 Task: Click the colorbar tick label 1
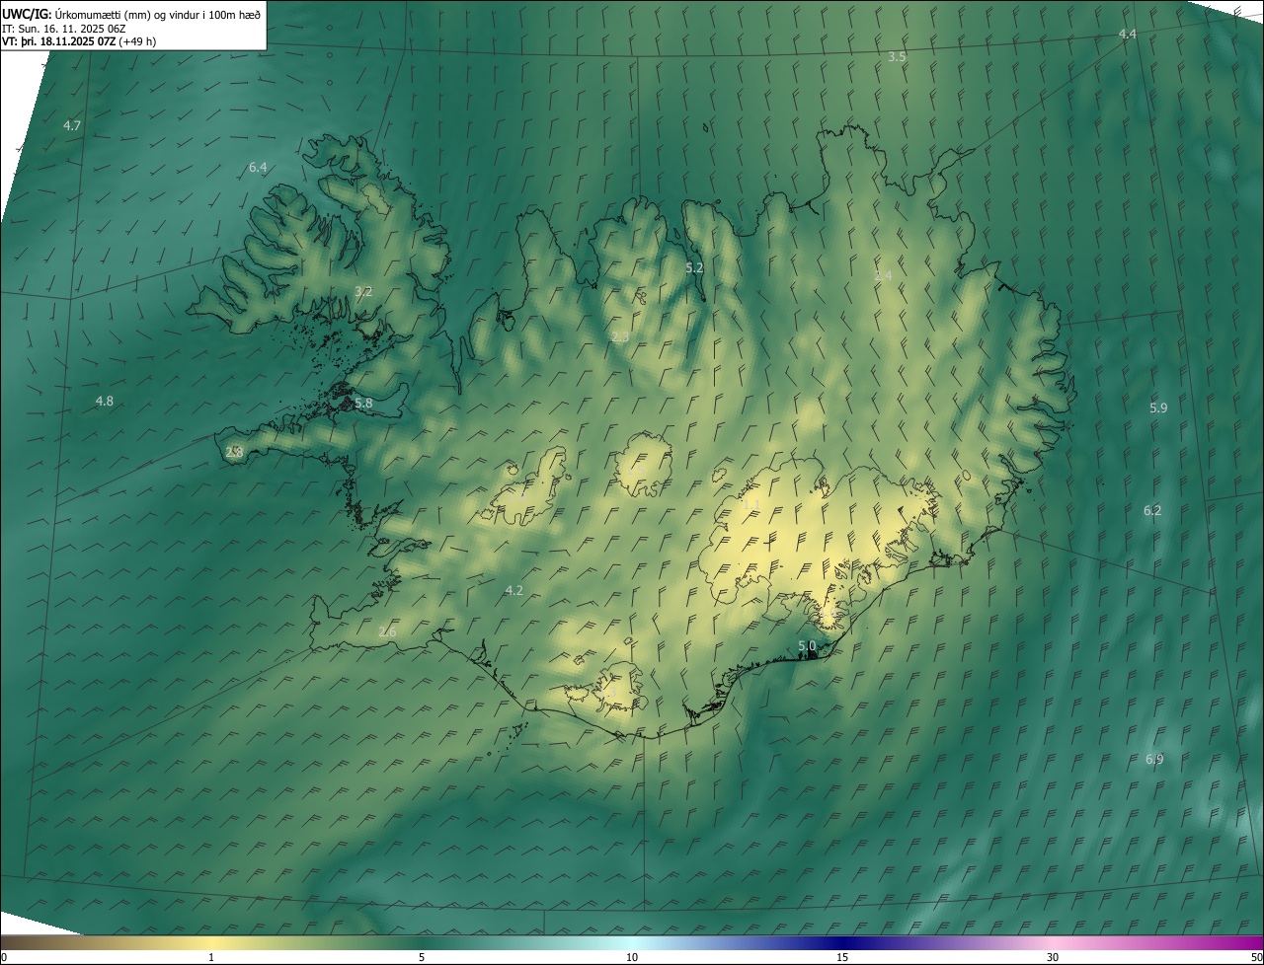tap(211, 957)
